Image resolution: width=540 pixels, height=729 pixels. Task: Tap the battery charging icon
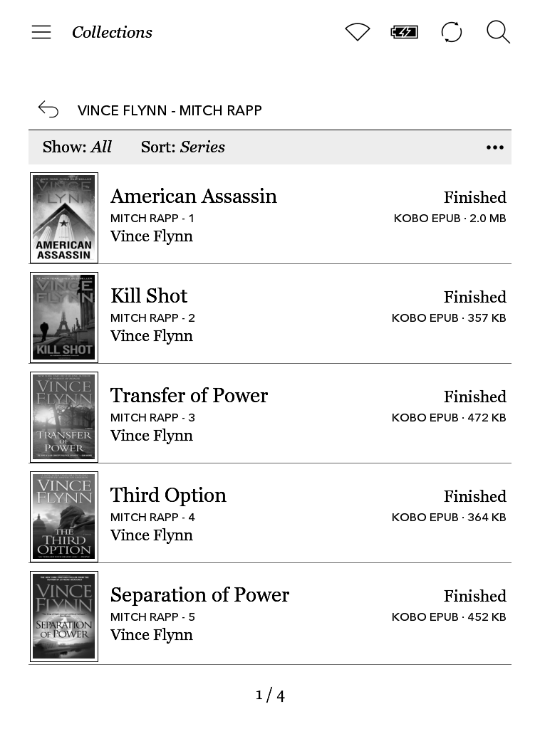point(404,32)
